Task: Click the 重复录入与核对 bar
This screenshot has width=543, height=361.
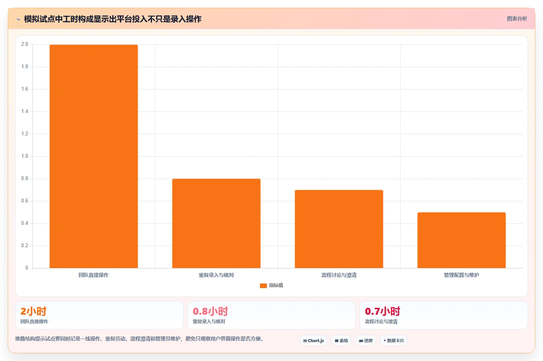Action: tap(216, 223)
